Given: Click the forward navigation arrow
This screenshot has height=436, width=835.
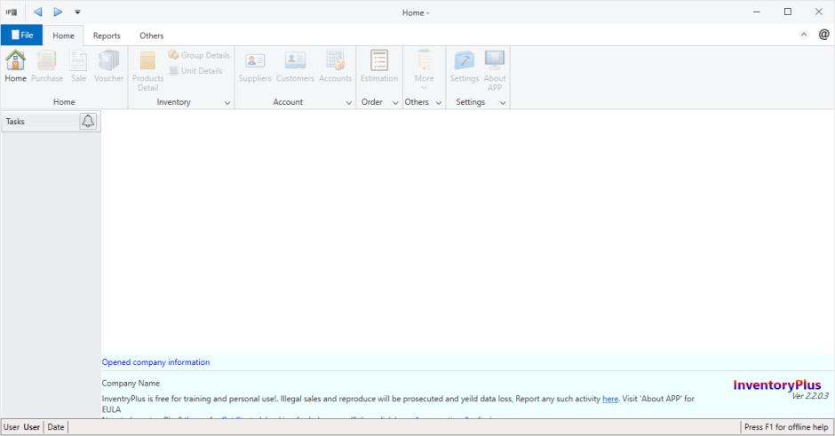Looking at the screenshot, I should click(x=58, y=12).
